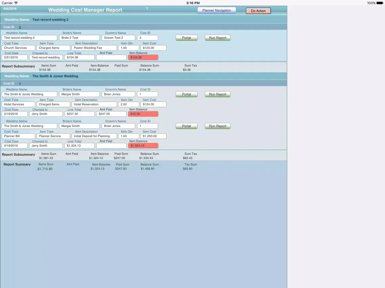Viewport: 385px width, 288px height.
Task: Open Portal for the Hotel Services record
Action: coord(186,94)
